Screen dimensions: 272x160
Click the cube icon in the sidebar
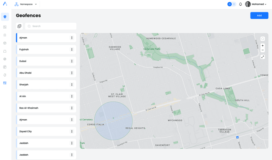(5, 43)
